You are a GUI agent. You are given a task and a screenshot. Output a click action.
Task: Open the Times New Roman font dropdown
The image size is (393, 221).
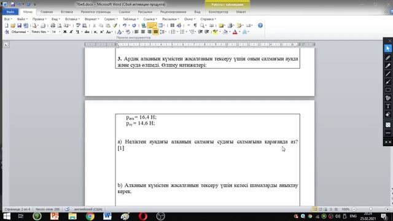coord(40,32)
